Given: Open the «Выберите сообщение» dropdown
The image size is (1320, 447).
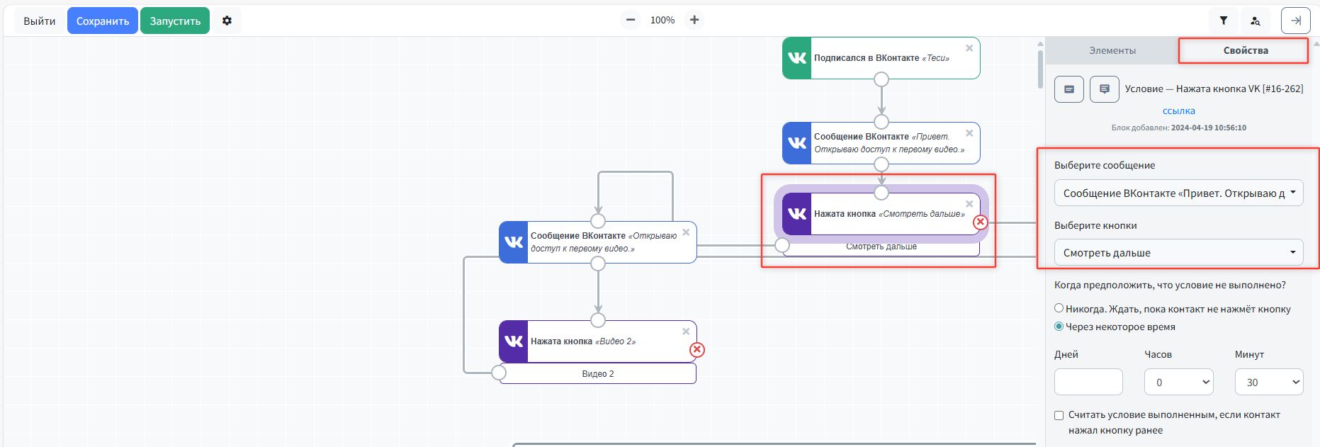Looking at the screenshot, I should 1178,193.
